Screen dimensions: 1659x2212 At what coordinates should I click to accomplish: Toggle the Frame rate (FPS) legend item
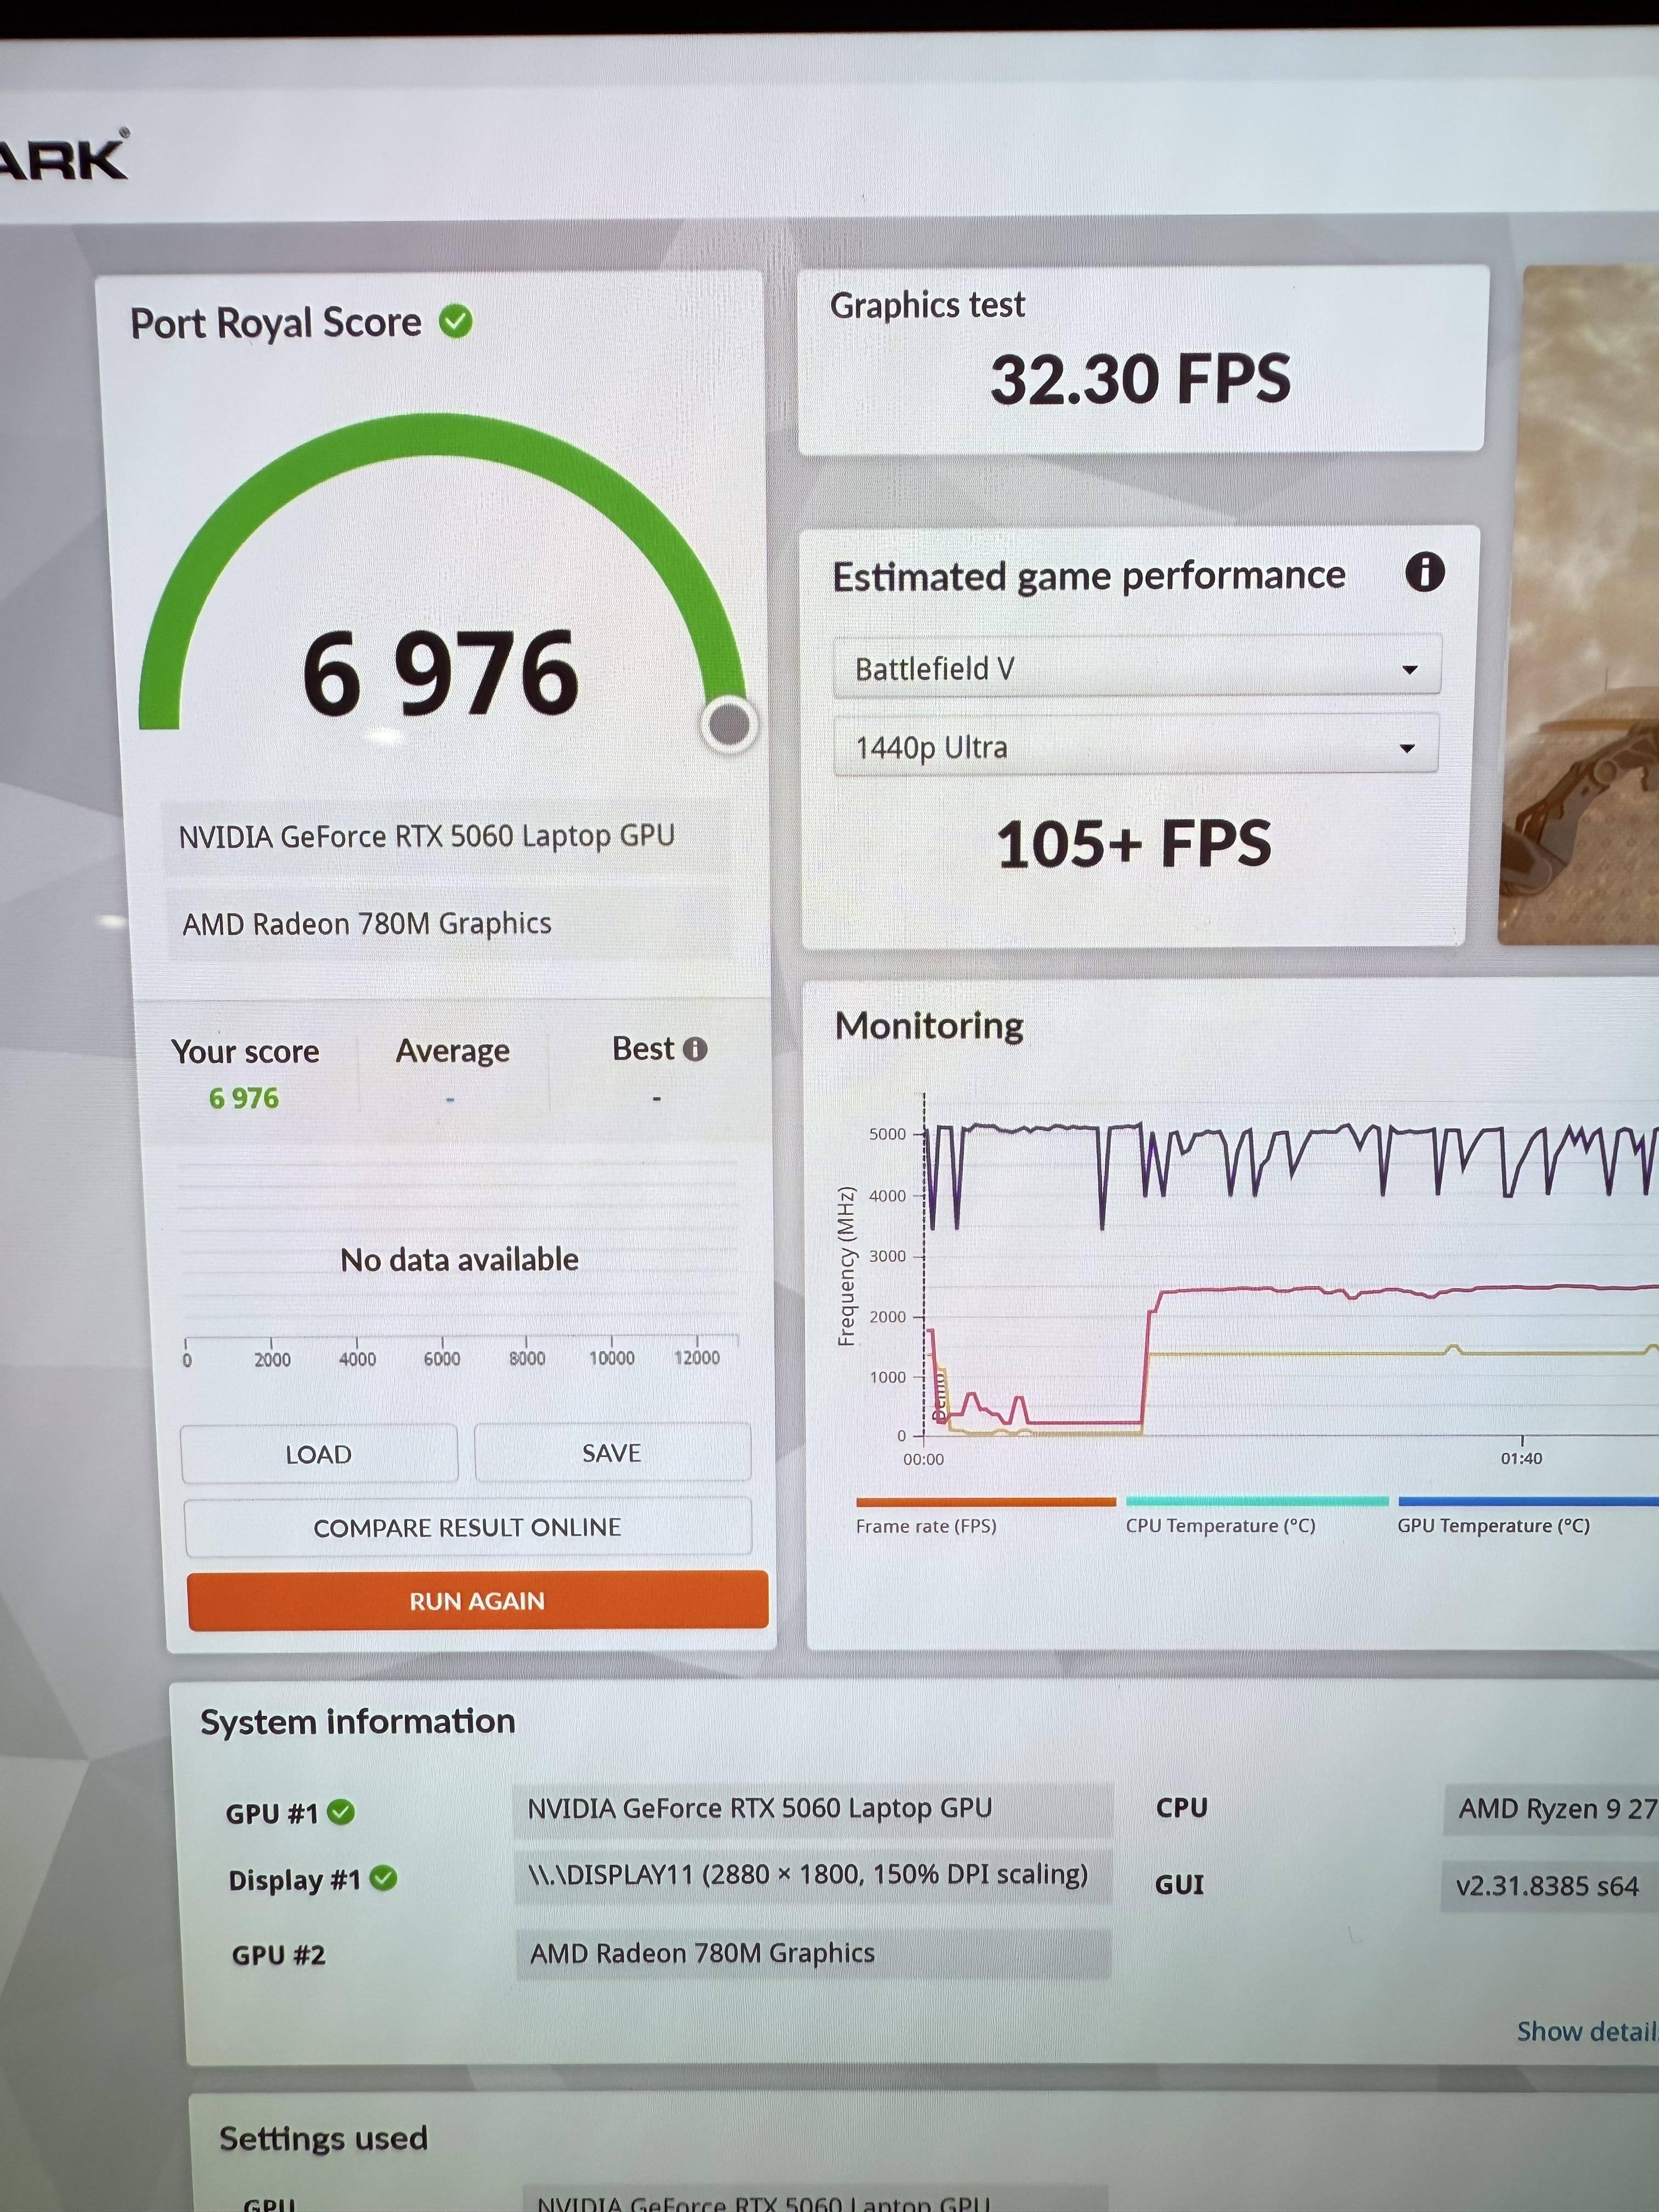[x=926, y=1526]
